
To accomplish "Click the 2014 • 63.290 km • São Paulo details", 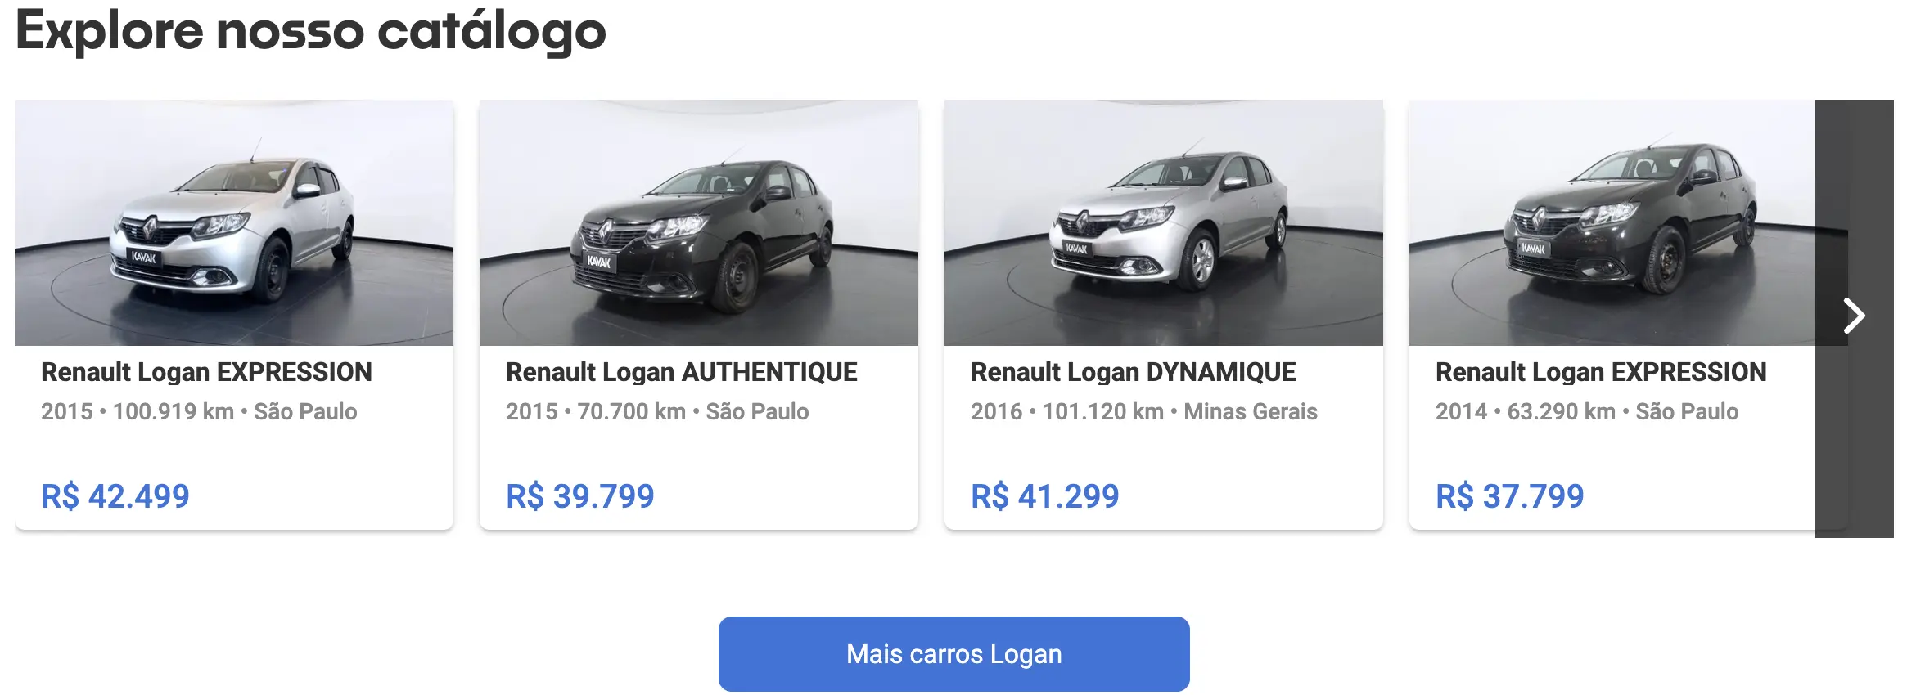I will click(x=1587, y=411).
